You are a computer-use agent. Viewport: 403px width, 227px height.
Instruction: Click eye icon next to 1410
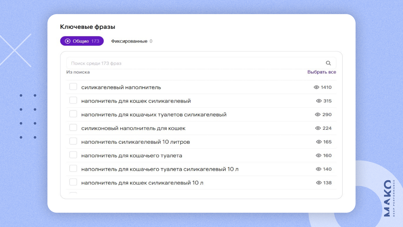tap(316, 87)
